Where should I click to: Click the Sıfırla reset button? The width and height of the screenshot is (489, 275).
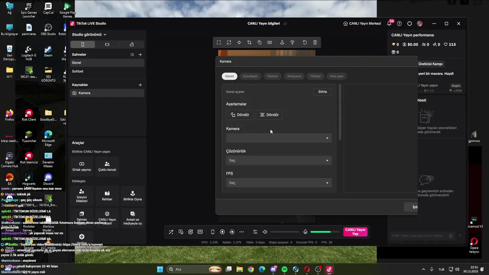coord(322,92)
